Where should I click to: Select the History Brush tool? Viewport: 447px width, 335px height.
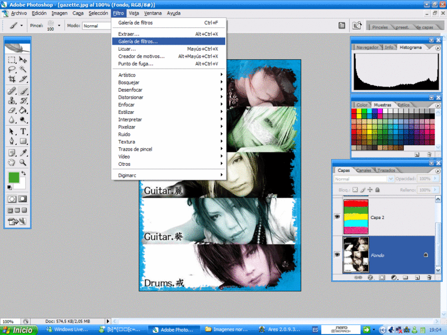pos(23,100)
